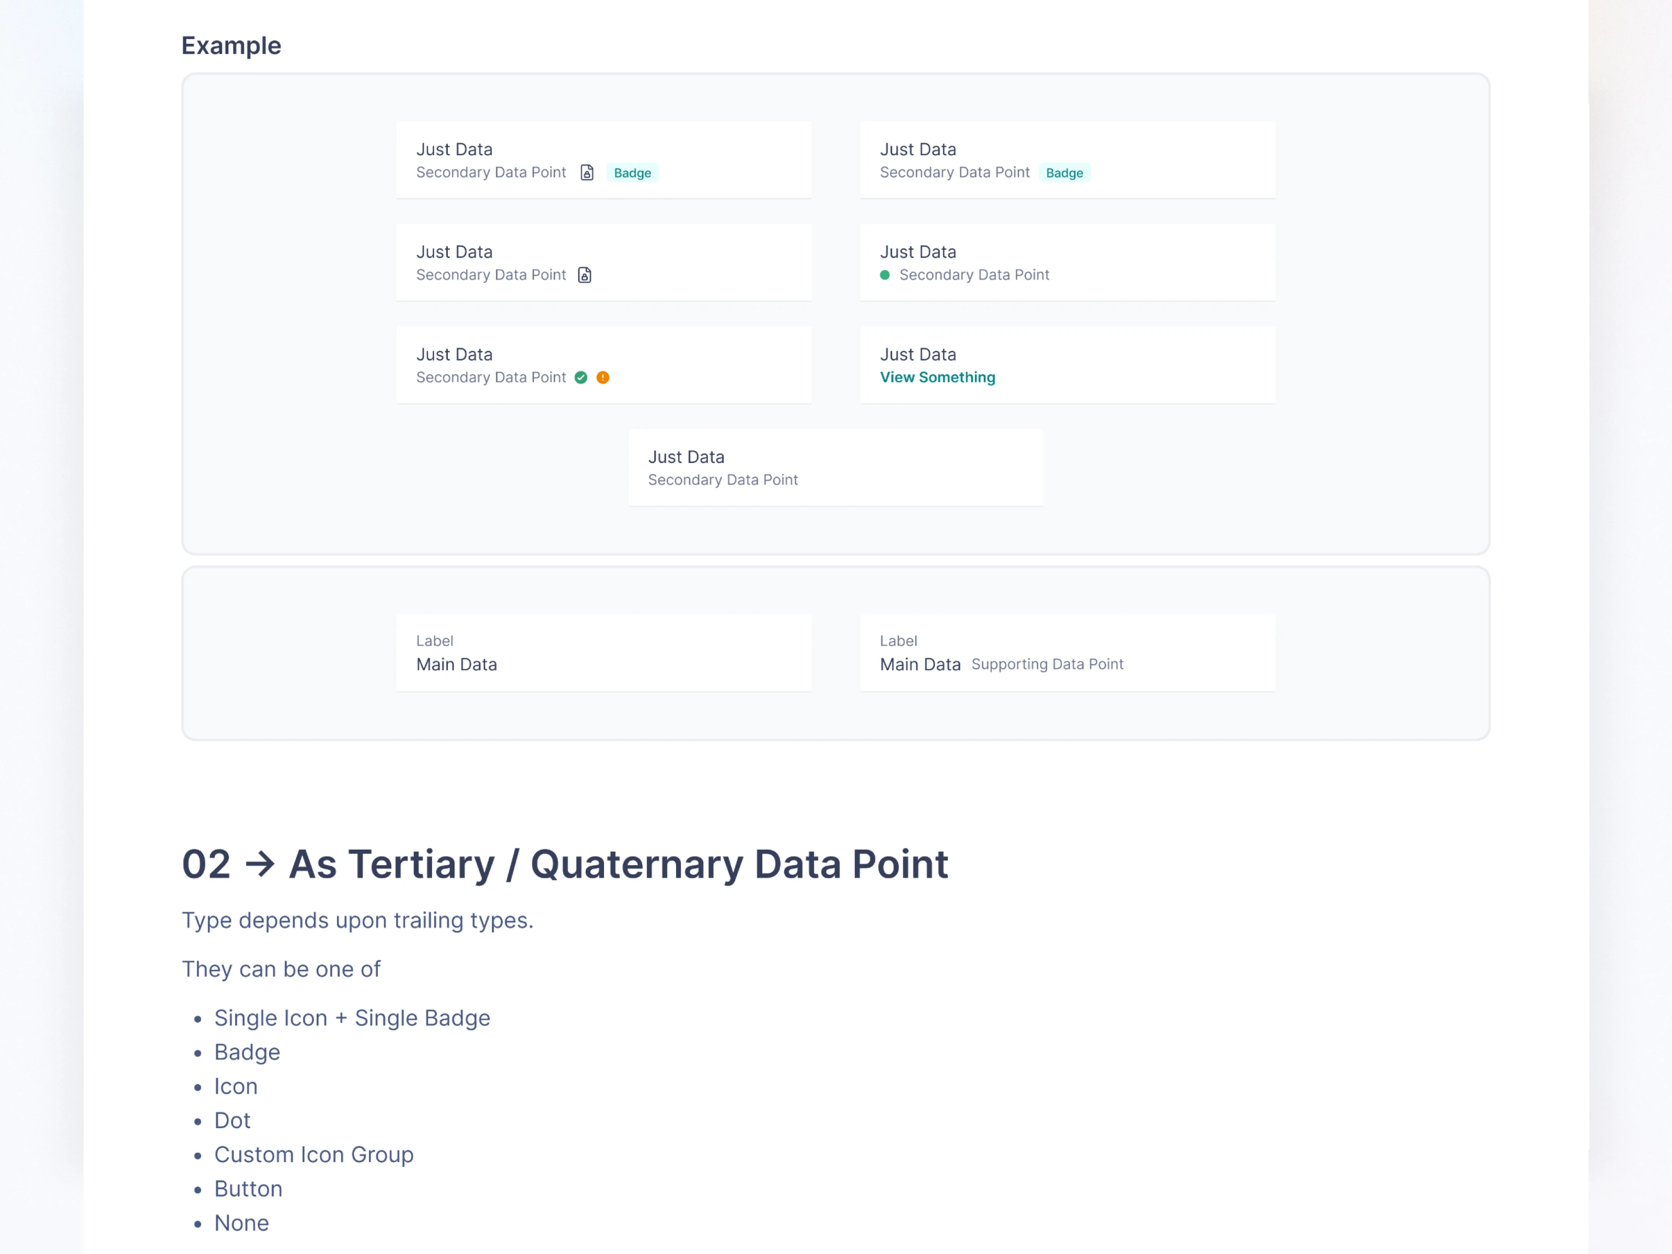
Task: Click the Supporting Data Point text
Action: [x=1047, y=665]
